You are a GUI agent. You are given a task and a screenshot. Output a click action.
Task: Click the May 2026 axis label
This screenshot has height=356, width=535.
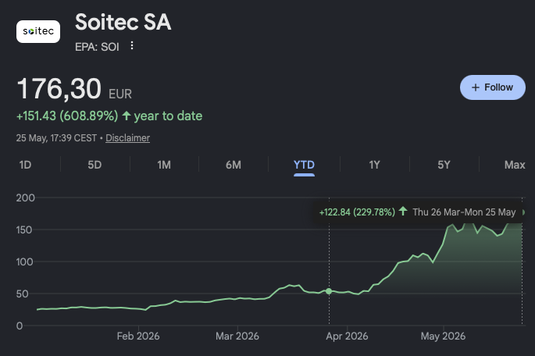(x=443, y=336)
